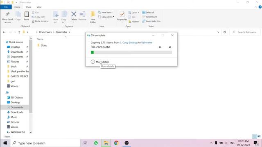The height and width of the screenshot is (147, 262).
Task: Click the copy progress bar
Action: [131, 52]
